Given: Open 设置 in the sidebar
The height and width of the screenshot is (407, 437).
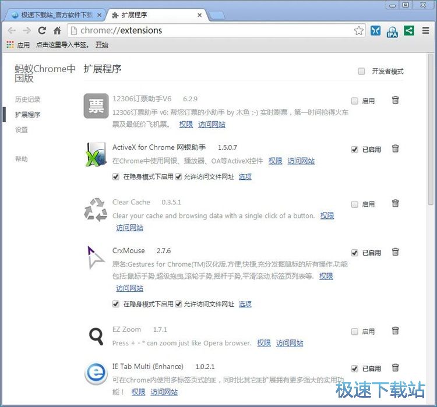Looking at the screenshot, I should pos(22,129).
